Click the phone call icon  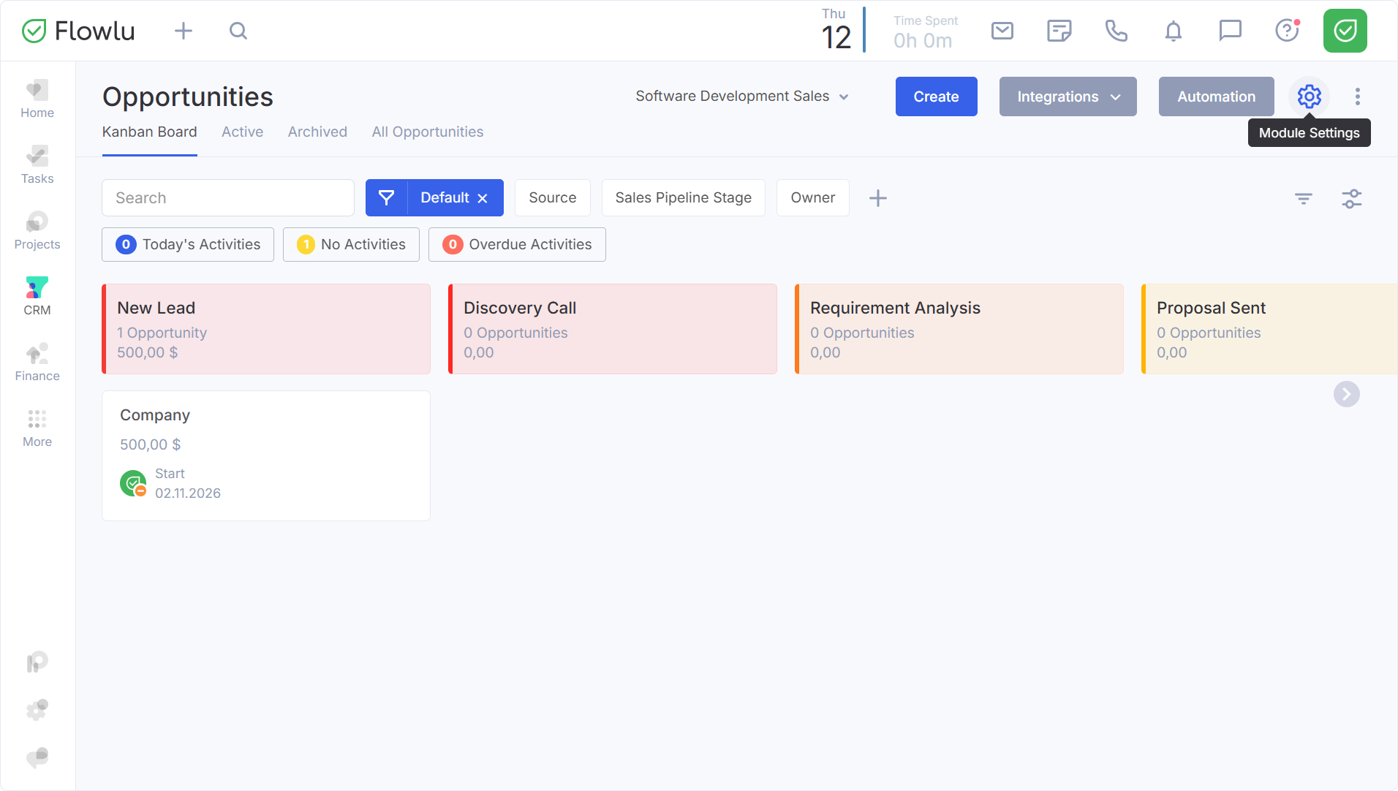click(x=1116, y=31)
